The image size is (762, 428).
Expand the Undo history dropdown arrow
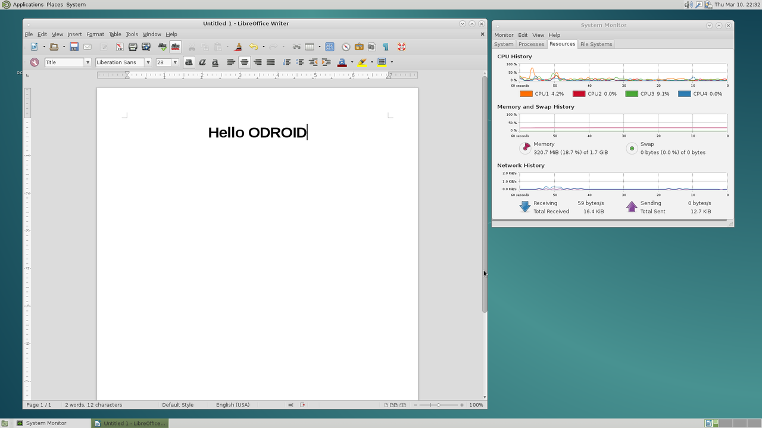click(263, 47)
